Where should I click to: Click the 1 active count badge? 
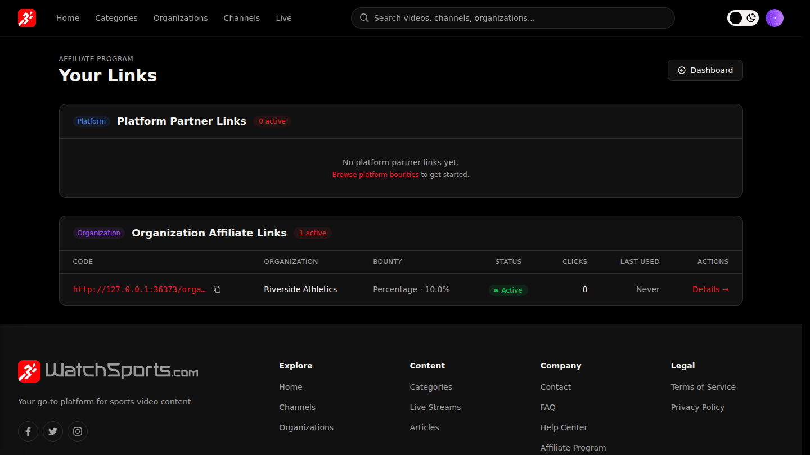[313, 233]
